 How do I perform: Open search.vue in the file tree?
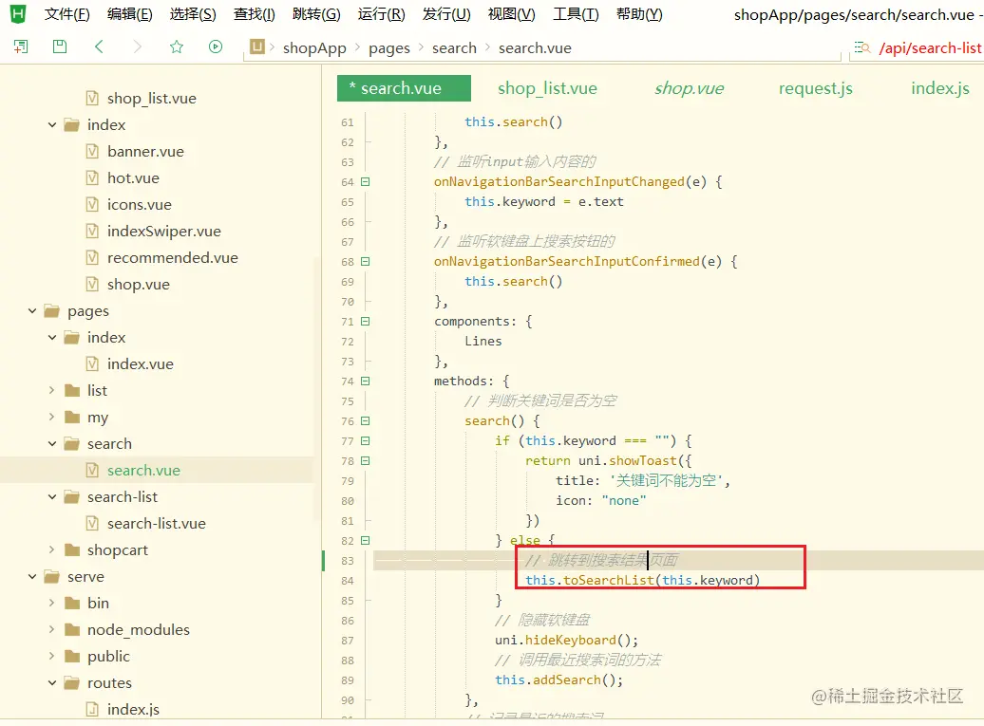pyautogui.click(x=143, y=470)
